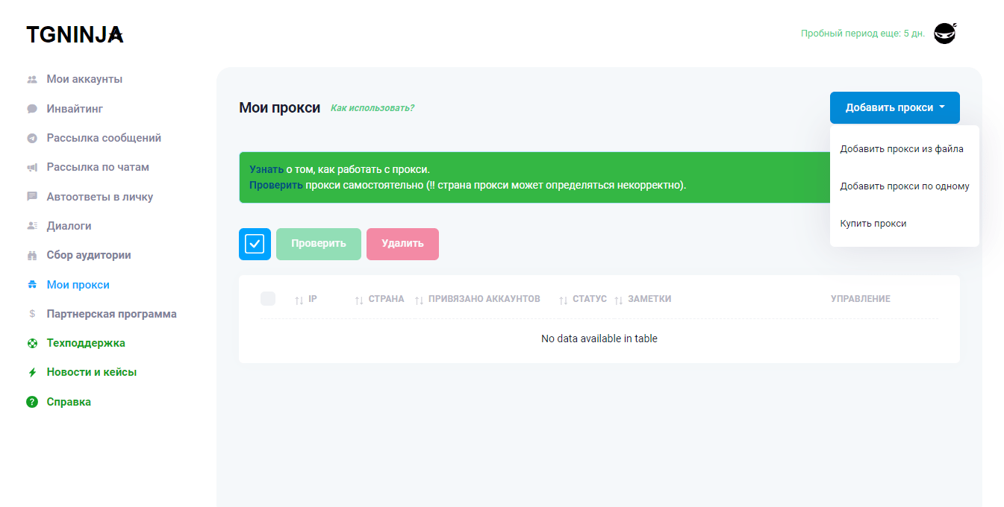This screenshot has height=507, width=1004.
Task: Open Новости и кейсы link
Action: coord(92,372)
